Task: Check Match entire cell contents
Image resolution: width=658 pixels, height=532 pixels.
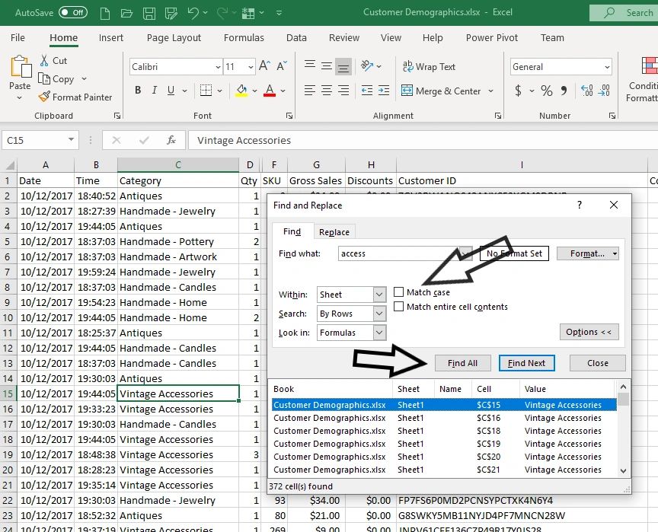Action: tap(399, 307)
